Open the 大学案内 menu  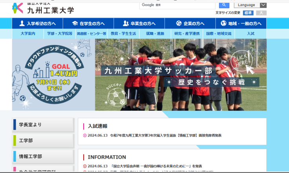coord(28,34)
